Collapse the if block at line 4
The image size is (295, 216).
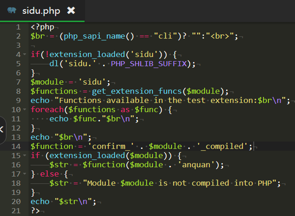click(24, 55)
